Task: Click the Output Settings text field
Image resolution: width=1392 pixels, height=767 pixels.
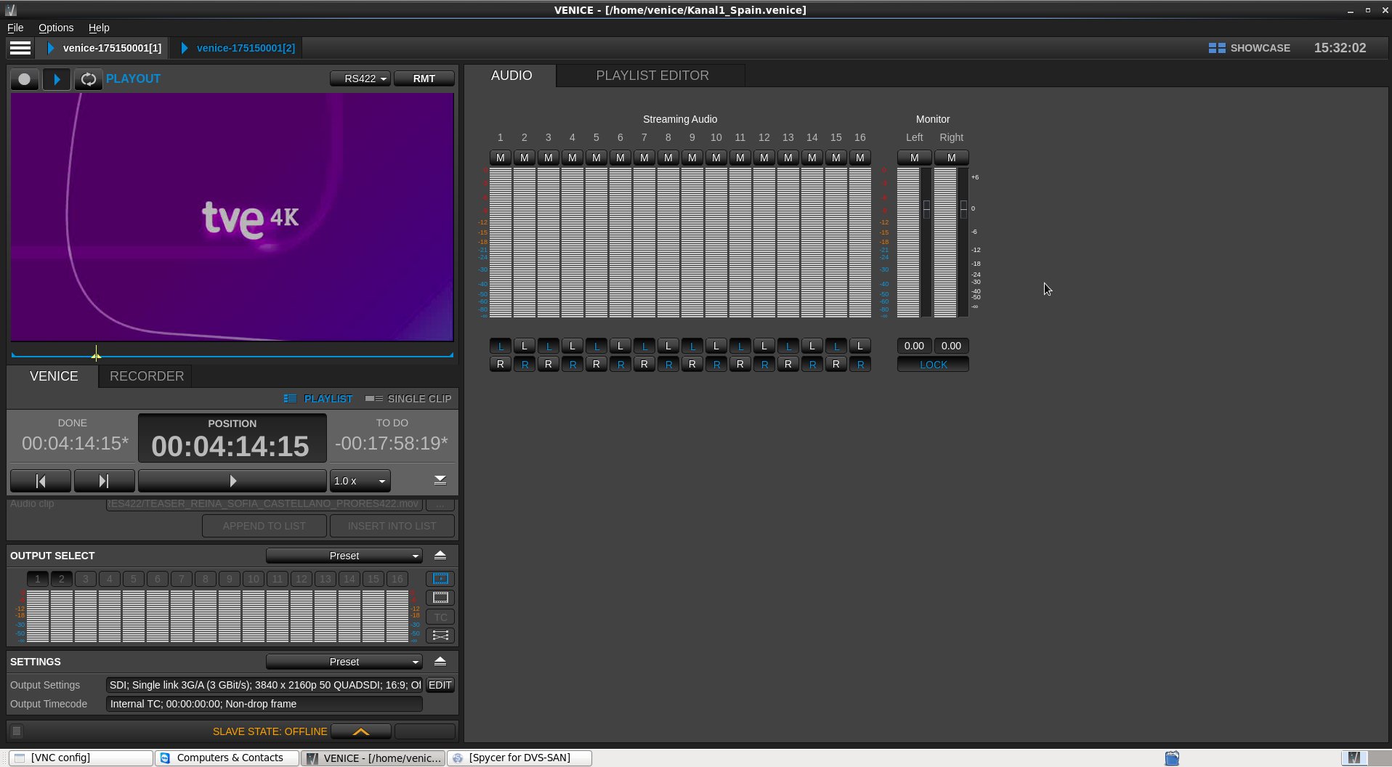Action: [x=264, y=685]
